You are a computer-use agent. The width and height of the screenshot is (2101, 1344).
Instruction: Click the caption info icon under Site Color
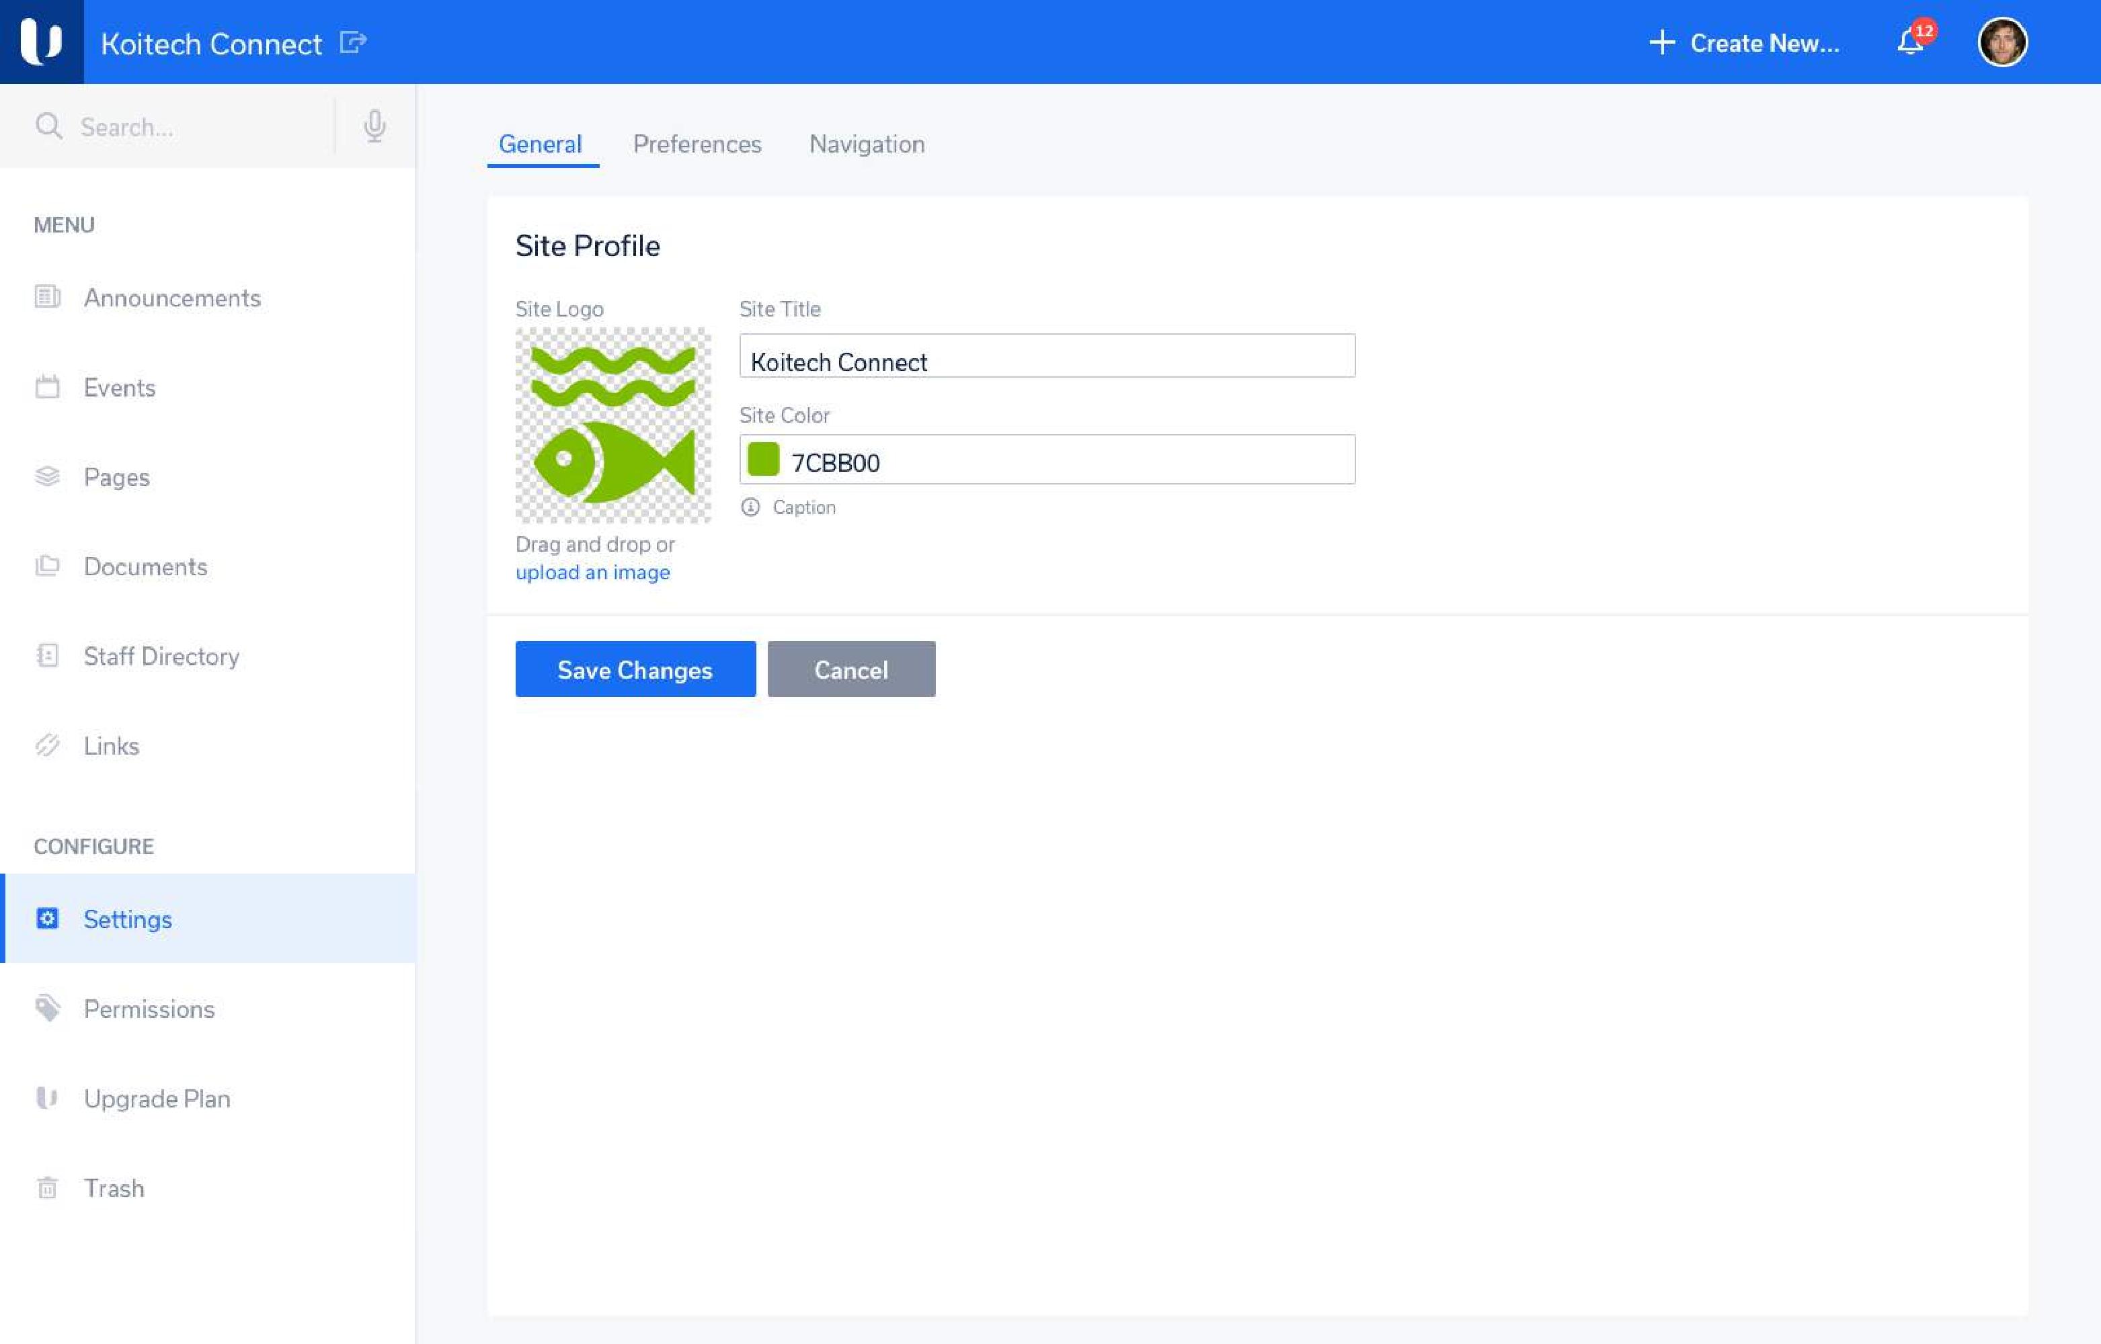(x=751, y=507)
